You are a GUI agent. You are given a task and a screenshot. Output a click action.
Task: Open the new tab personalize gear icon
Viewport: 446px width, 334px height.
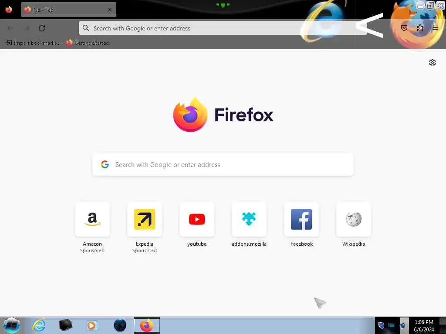432,63
